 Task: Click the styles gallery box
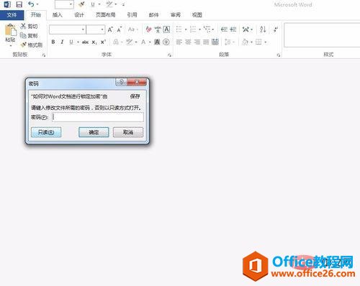(x=322, y=35)
